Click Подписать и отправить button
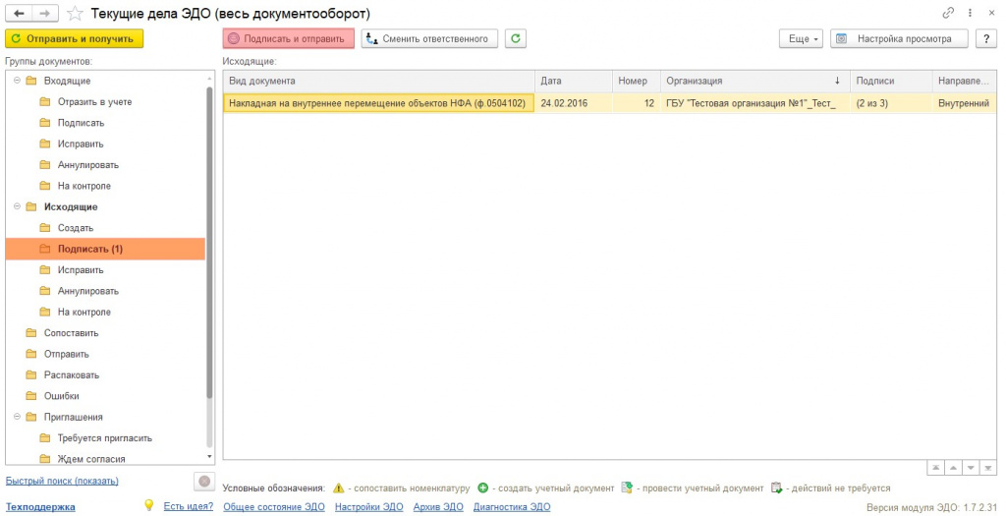 point(288,38)
